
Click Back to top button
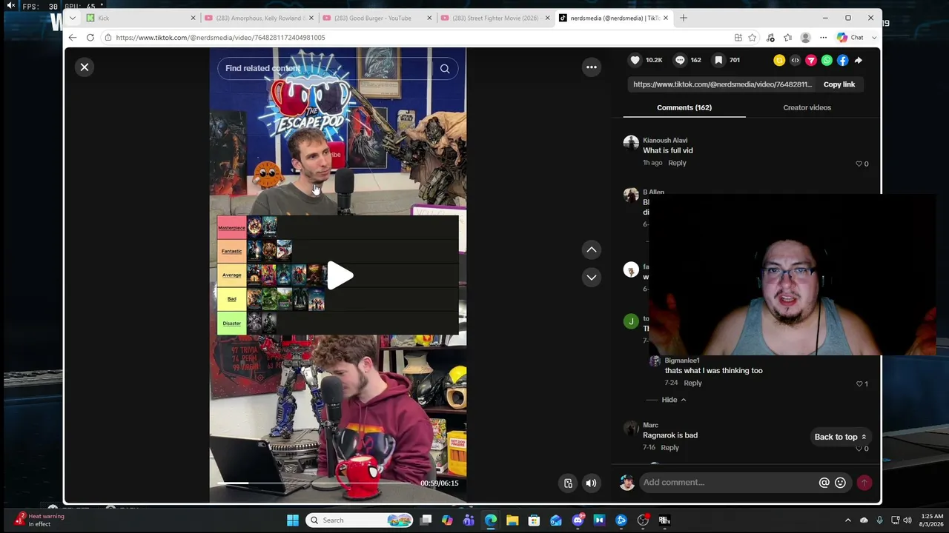point(840,437)
